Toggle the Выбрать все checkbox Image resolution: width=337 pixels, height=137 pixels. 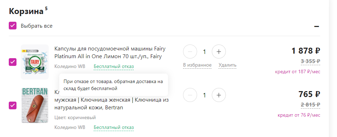[x=13, y=26]
